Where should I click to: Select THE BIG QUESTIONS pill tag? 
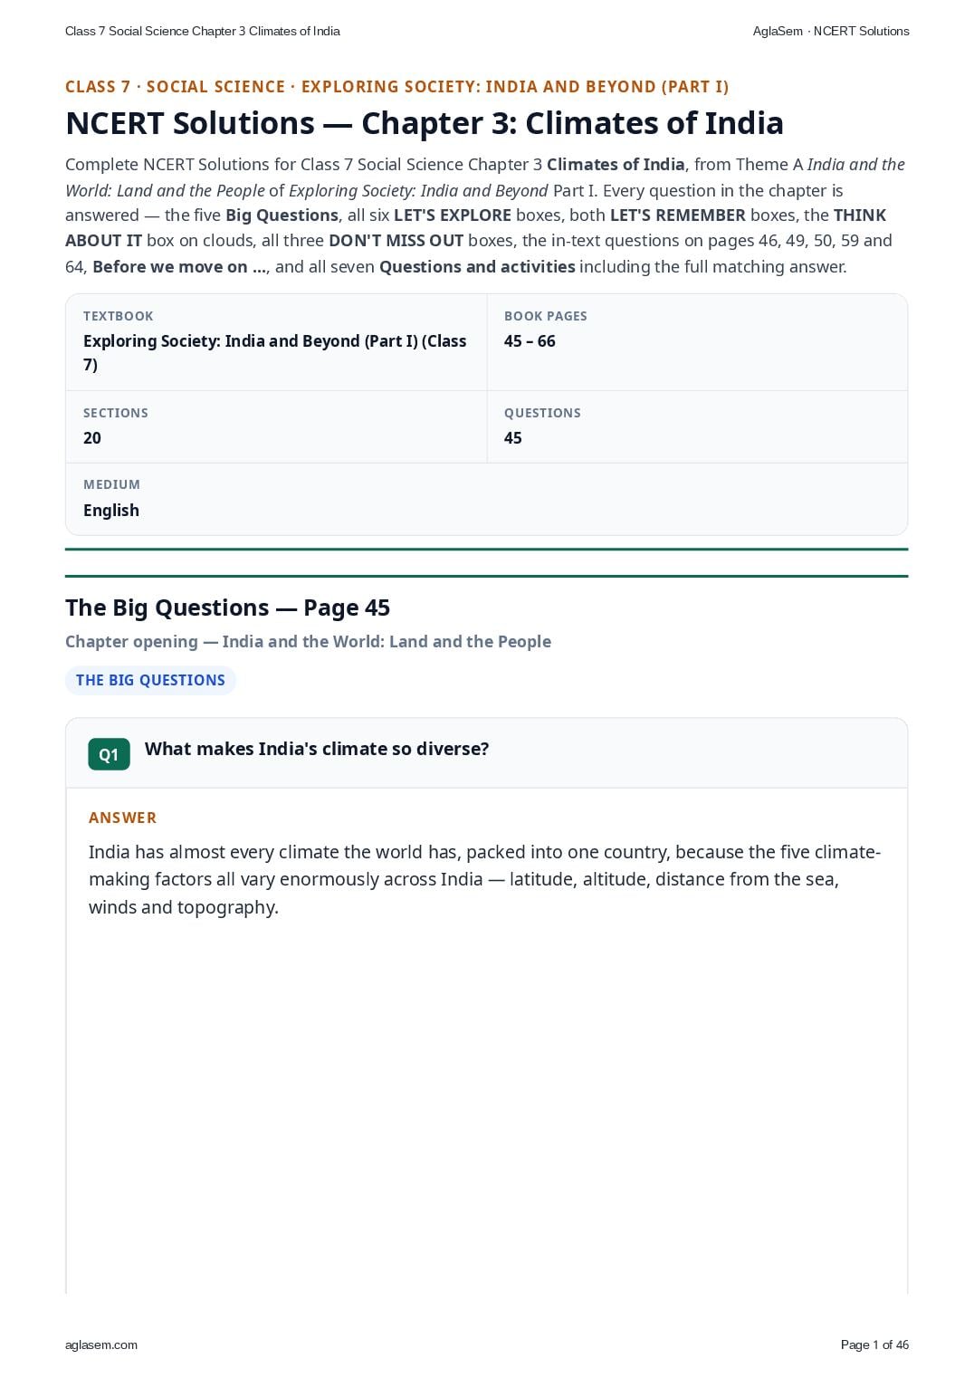coord(150,680)
